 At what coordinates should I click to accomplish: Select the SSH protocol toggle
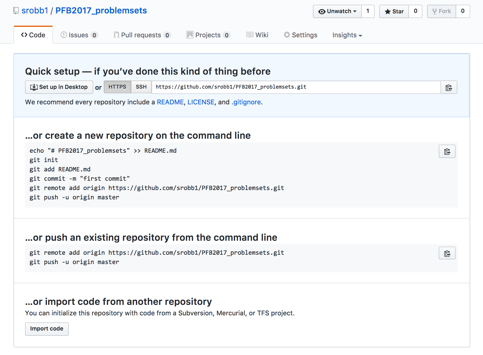(x=141, y=87)
